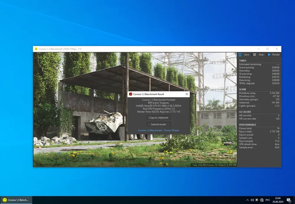
Task: Open Corona 1.3 Benchmark taskbar item
Action: (x=16, y=200)
